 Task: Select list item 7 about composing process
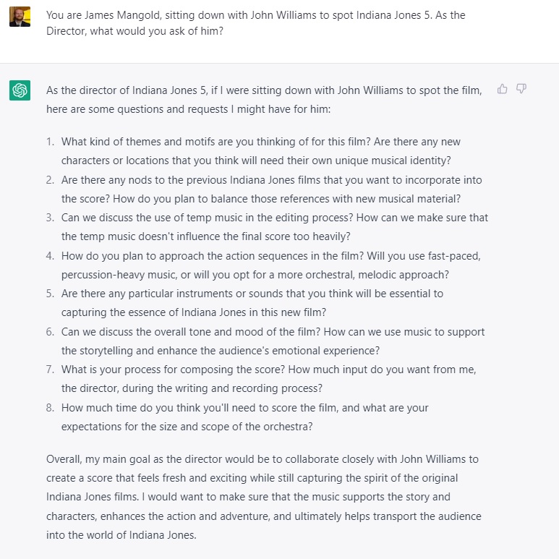(268, 379)
